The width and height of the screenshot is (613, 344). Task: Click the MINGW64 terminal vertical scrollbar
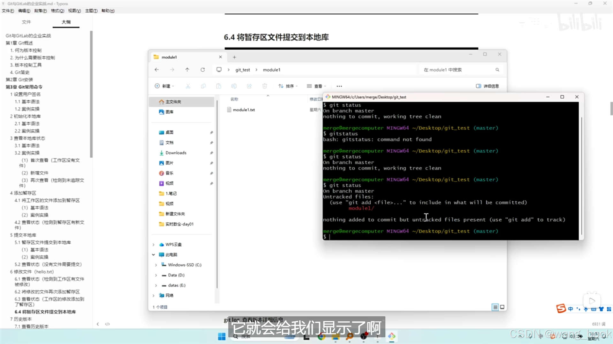581,175
